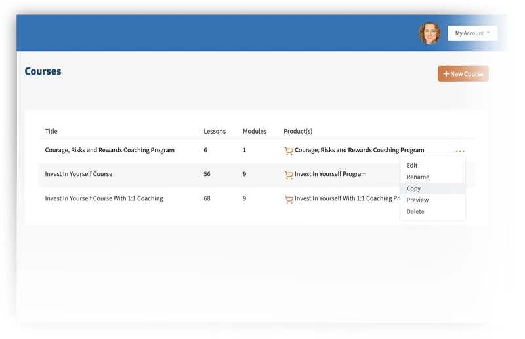The image size is (525, 339).
Task: Select Copy from the course menu
Action: pyautogui.click(x=413, y=188)
